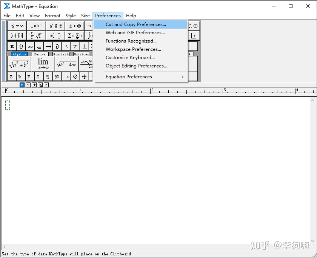Open the View menu

pos(35,16)
